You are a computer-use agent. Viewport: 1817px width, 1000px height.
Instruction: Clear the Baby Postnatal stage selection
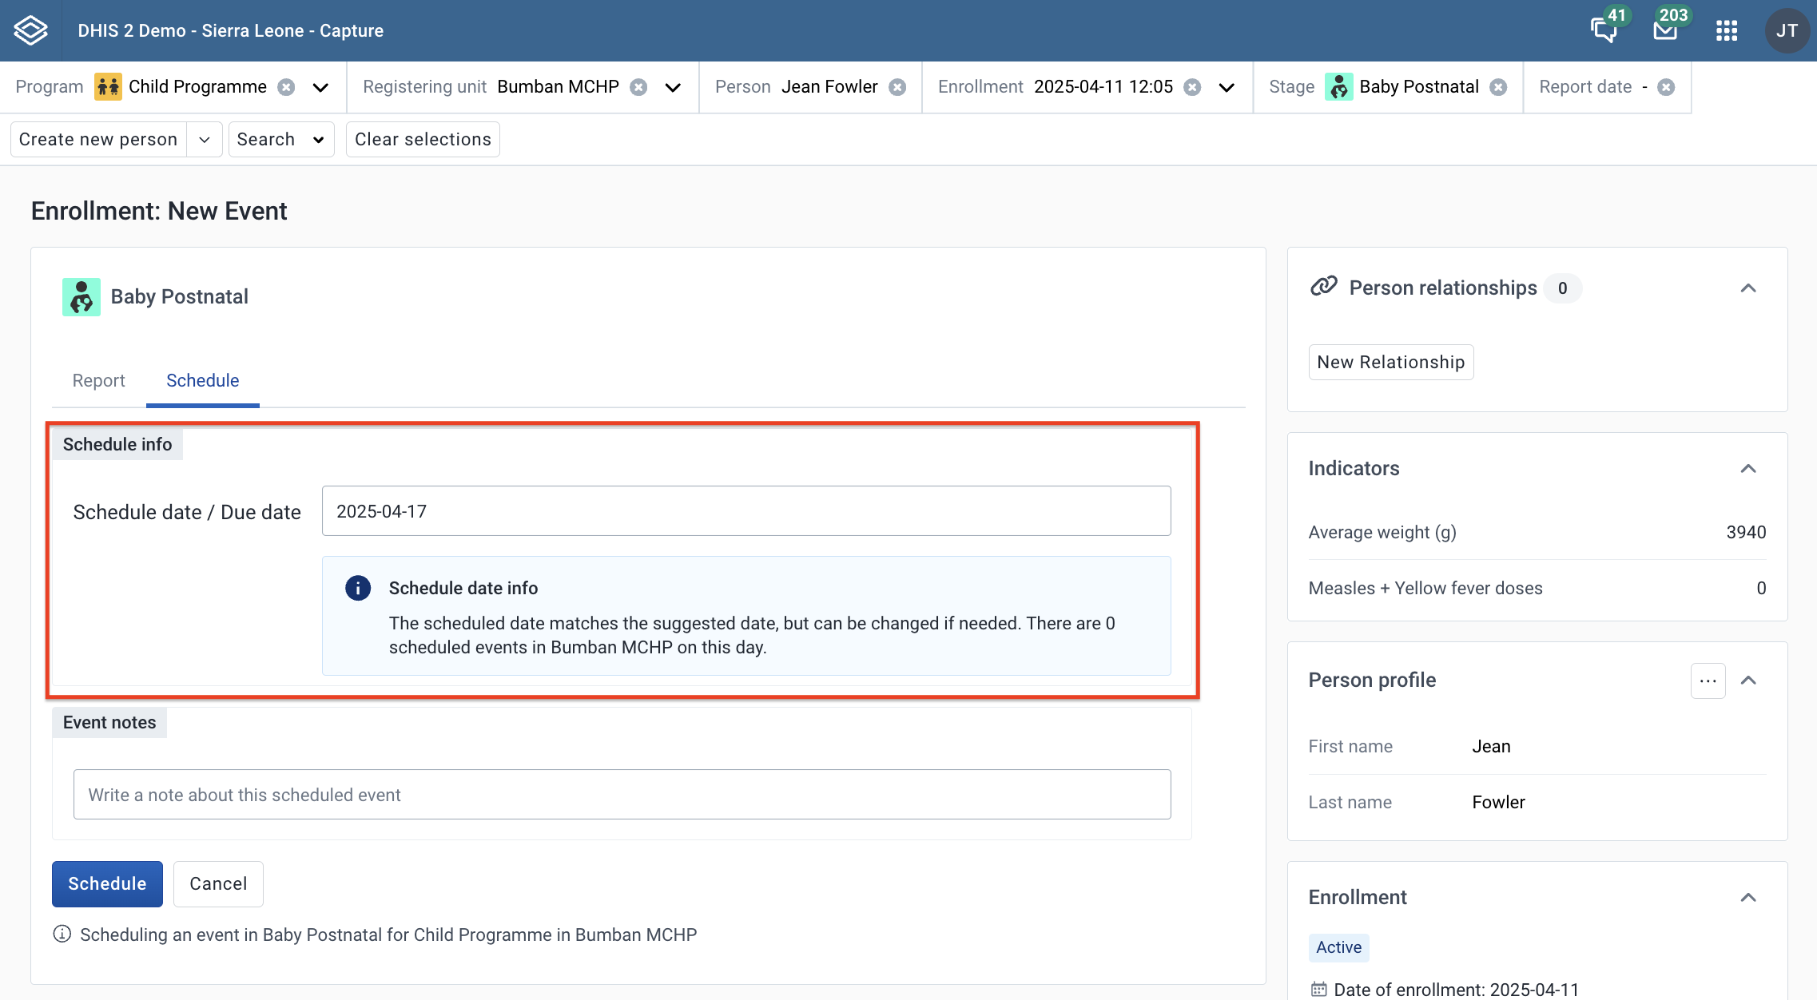(1498, 87)
